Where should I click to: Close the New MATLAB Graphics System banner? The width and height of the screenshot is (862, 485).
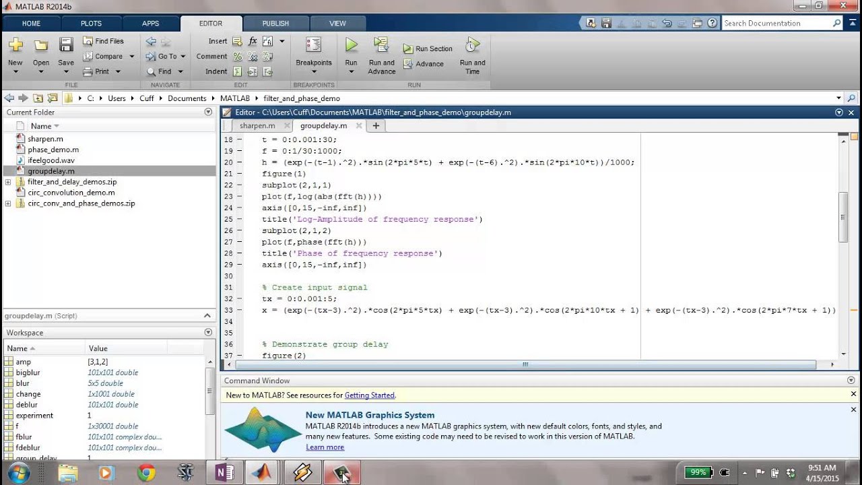pyautogui.click(x=853, y=410)
